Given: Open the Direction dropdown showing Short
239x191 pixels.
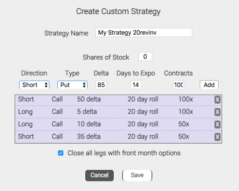Looking at the screenshot, I should click(34, 85).
